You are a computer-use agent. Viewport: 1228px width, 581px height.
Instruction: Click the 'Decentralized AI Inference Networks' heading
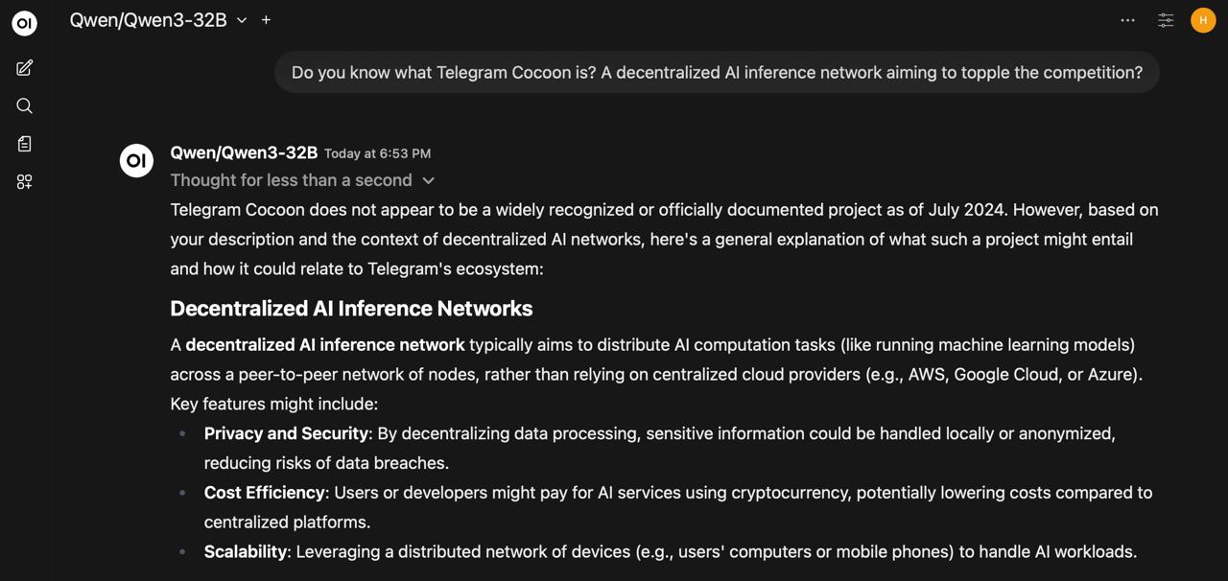coord(351,308)
